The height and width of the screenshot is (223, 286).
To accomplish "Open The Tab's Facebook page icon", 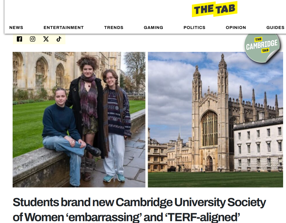I will tap(19, 39).
